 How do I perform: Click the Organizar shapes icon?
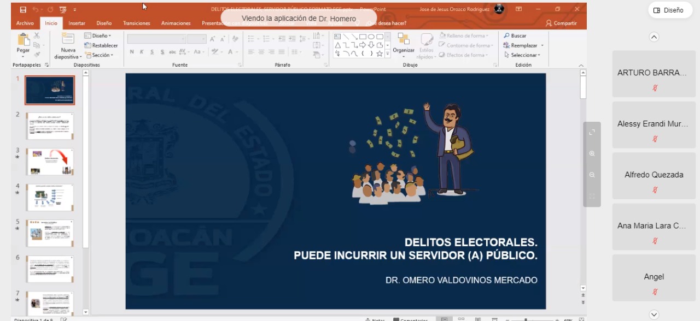[404, 39]
